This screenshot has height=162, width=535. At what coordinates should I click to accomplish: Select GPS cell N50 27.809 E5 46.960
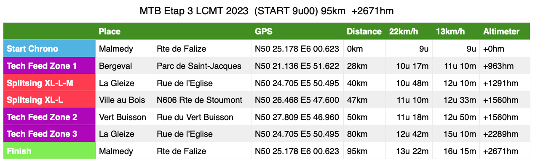coord(297,117)
